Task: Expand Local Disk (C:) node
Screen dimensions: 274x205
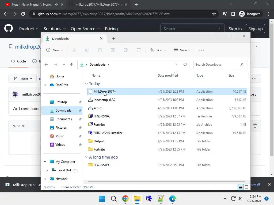Action: [47, 170]
